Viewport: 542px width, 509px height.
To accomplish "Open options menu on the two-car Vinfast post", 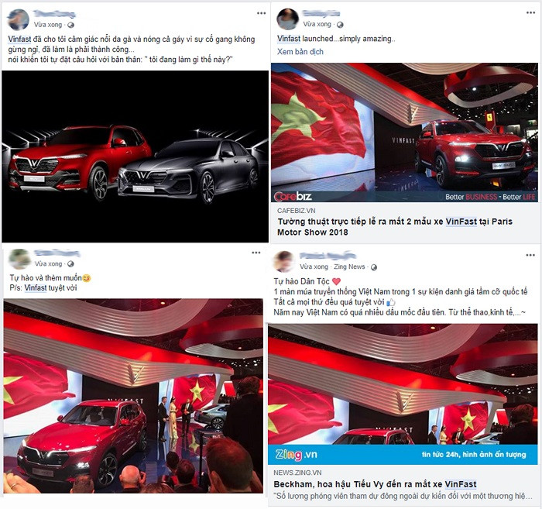I will tap(262, 13).
